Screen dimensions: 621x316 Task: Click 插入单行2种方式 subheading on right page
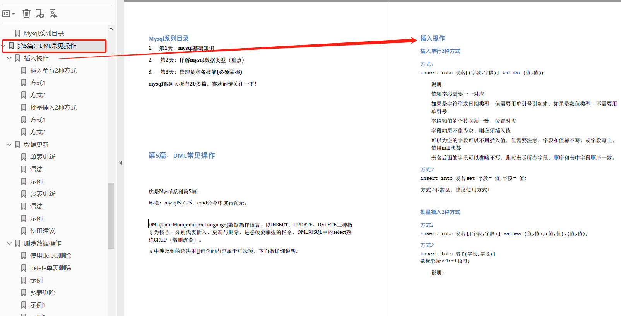point(440,51)
